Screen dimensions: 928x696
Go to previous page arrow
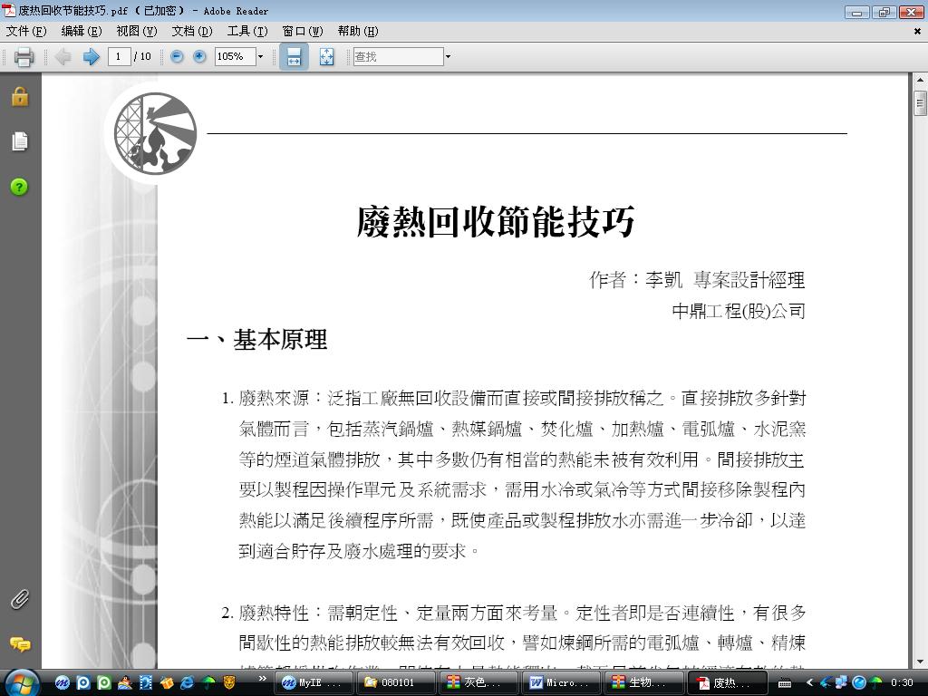[x=63, y=57]
